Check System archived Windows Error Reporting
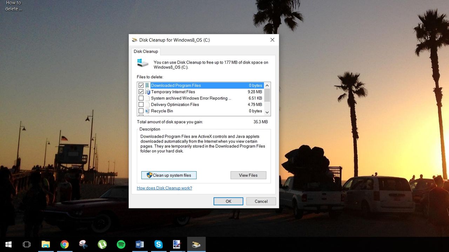The width and height of the screenshot is (449, 252). point(141,98)
